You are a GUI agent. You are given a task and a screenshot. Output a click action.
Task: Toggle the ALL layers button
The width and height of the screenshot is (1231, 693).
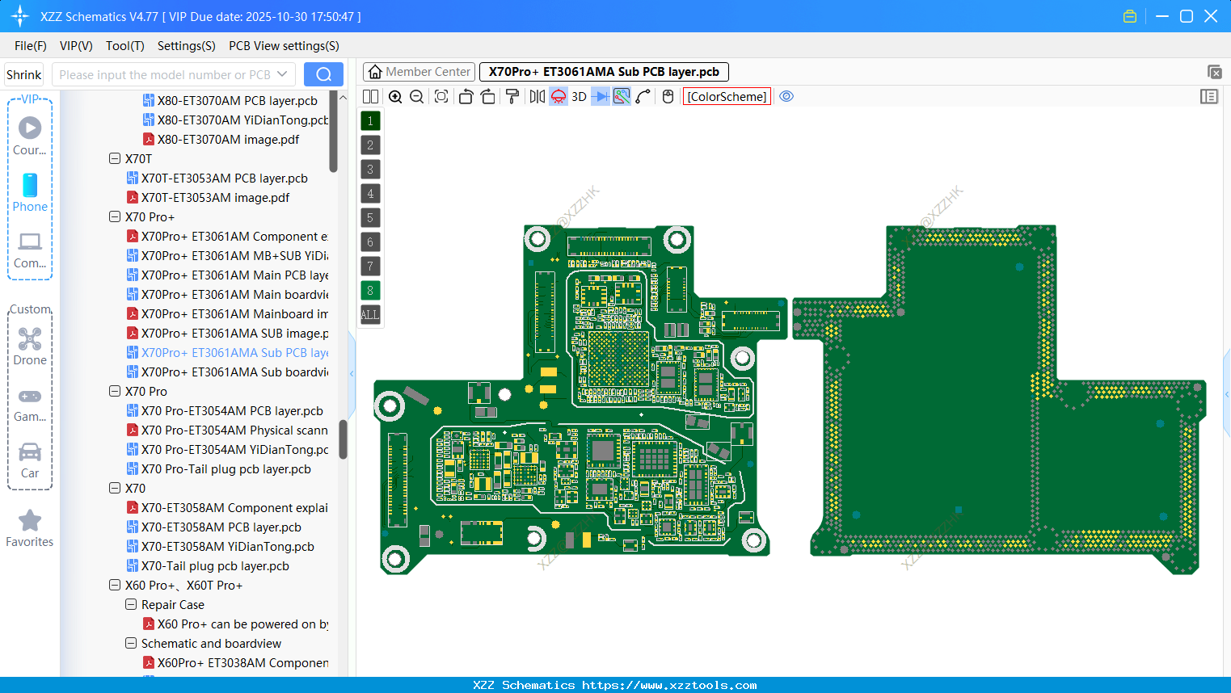click(x=370, y=315)
